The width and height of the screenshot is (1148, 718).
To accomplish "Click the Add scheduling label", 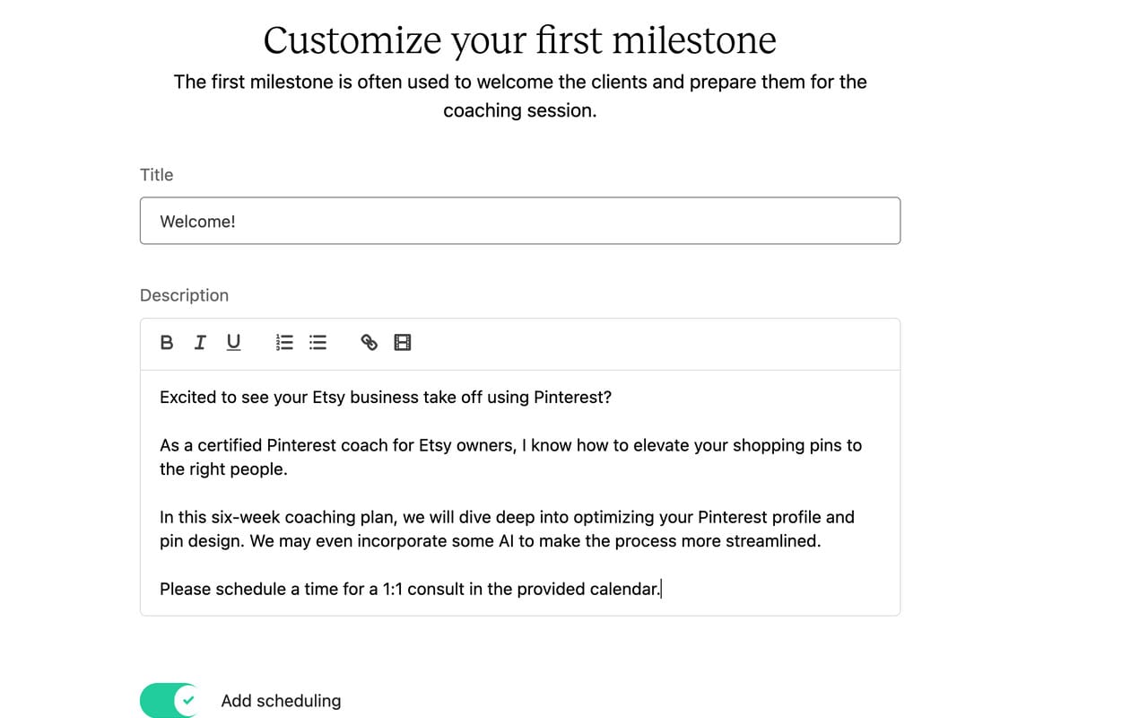I will (281, 700).
